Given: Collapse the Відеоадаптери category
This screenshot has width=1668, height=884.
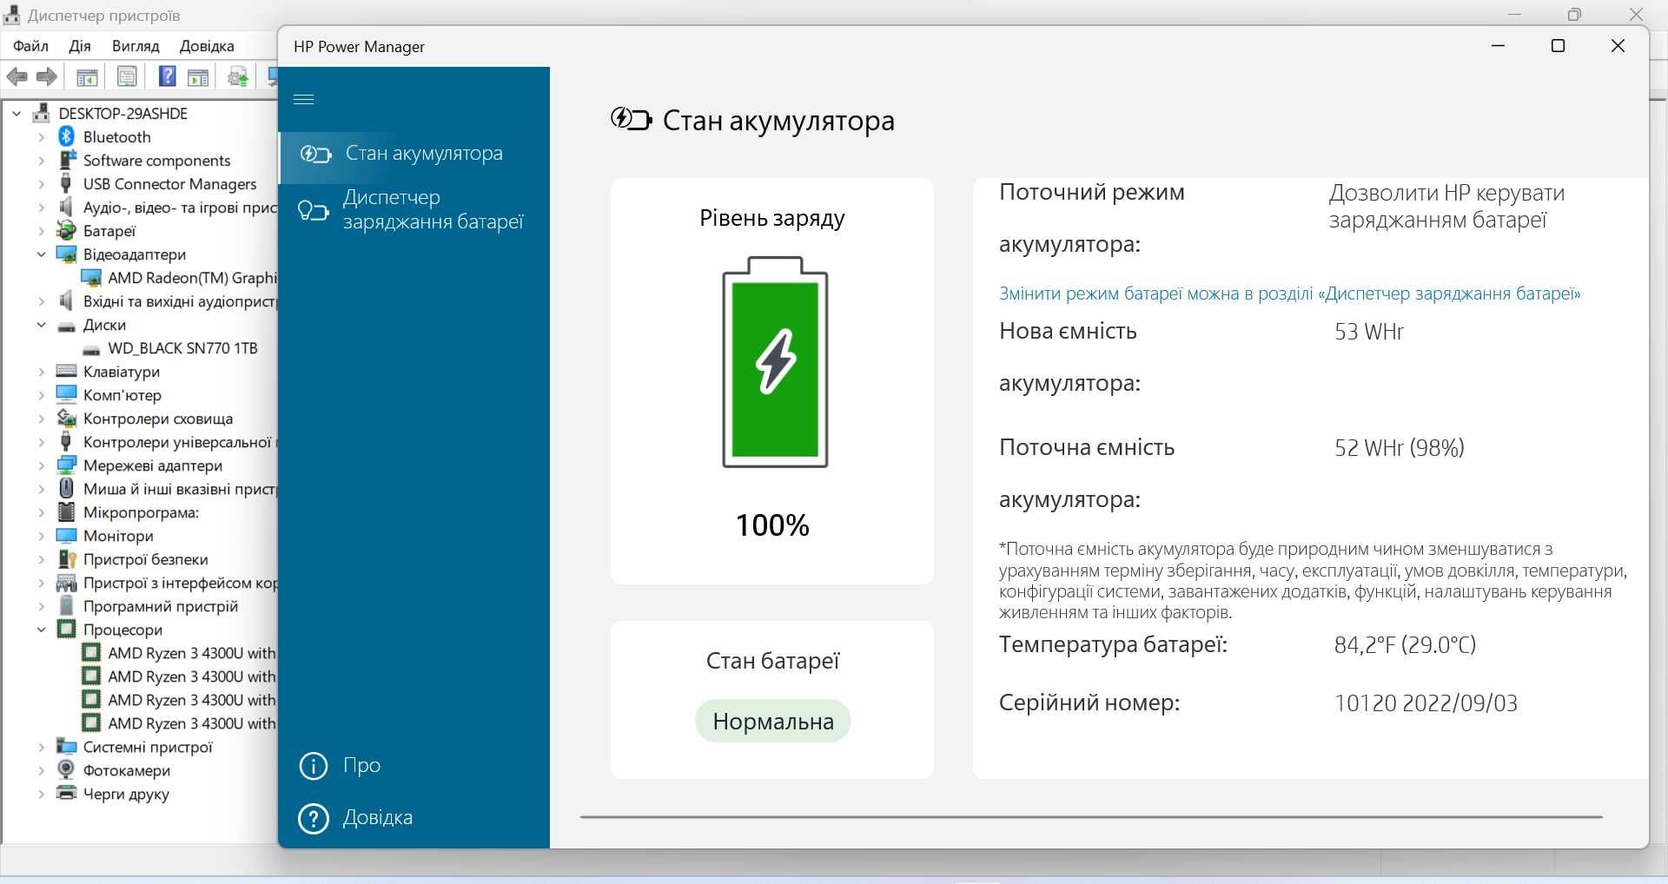Looking at the screenshot, I should (41, 254).
